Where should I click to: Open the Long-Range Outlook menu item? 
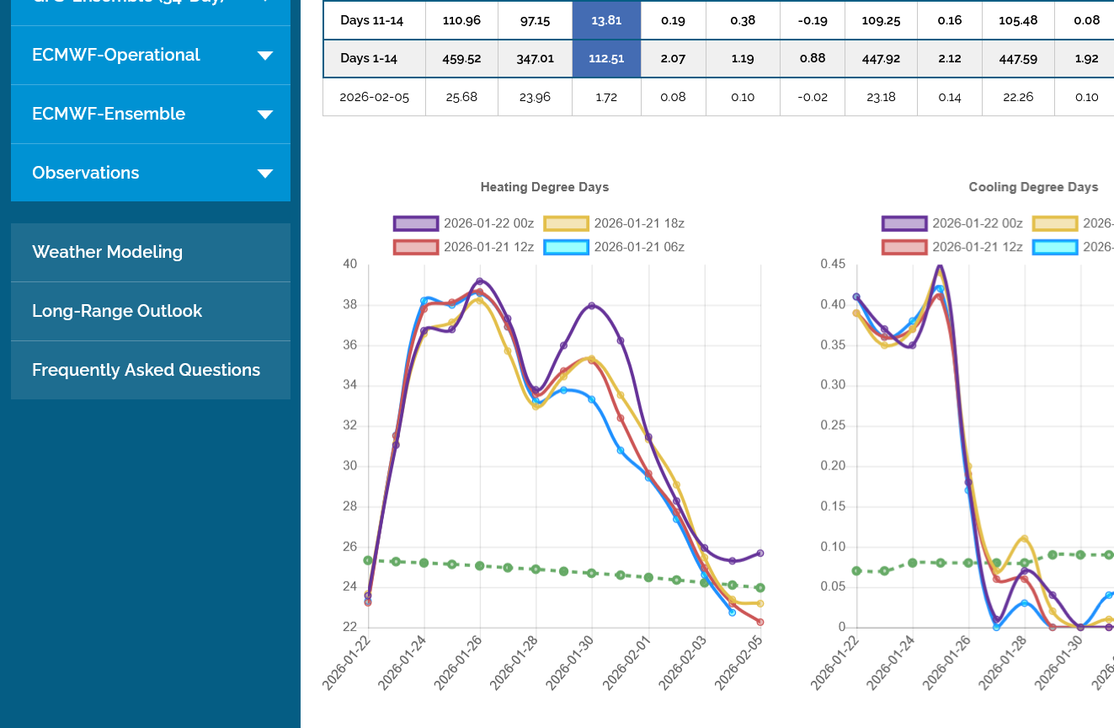coord(117,311)
